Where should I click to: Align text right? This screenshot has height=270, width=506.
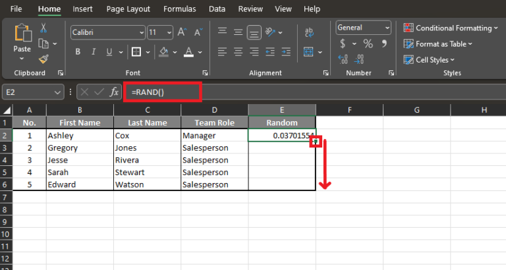[x=254, y=51]
